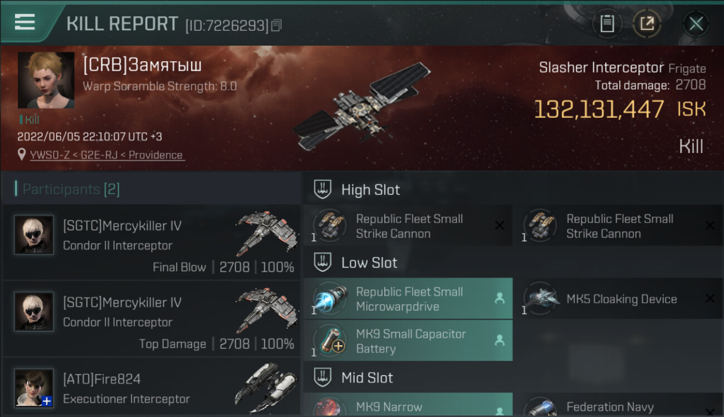724x417 pixels.
Task: Copy the kill report ID
Action: click(x=276, y=25)
